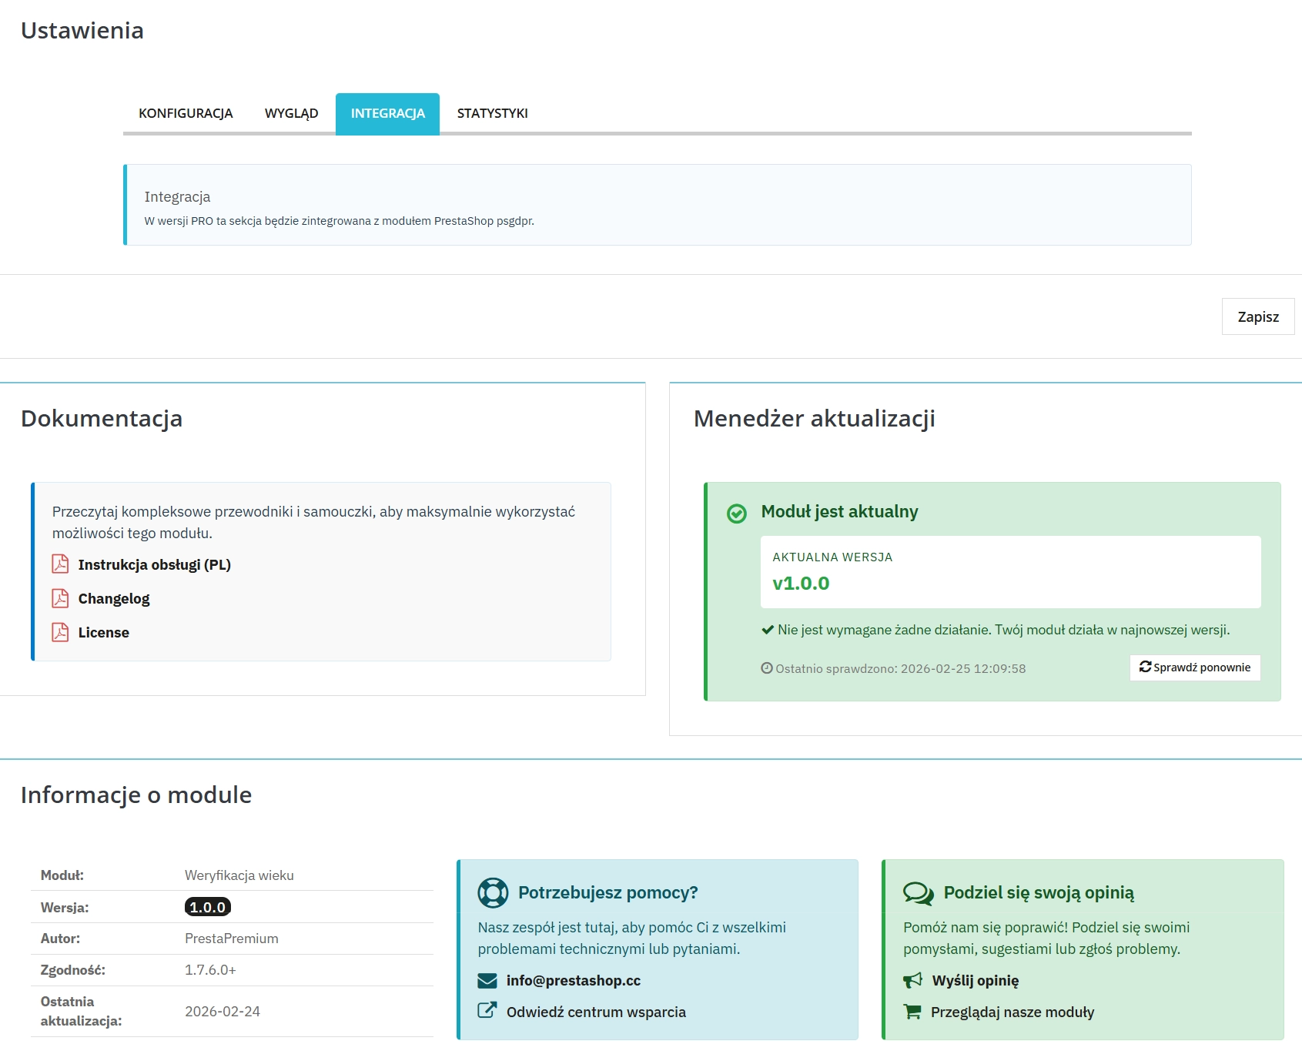Screen dimensions: 1302x1054
Task: Click the 1.0.0 version badge
Action: click(208, 907)
